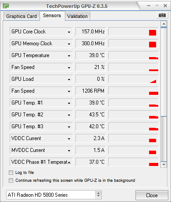Click the Fan Speed RPM value field
The width and height of the screenshot is (171, 202).
click(90, 91)
